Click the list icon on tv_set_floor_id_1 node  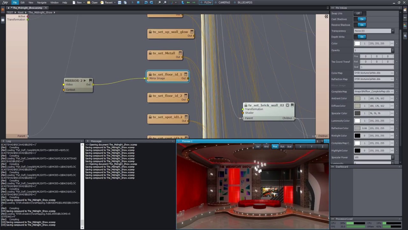[186, 74]
